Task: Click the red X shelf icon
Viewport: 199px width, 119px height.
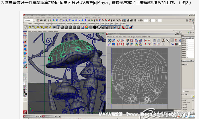Action: 123,27
